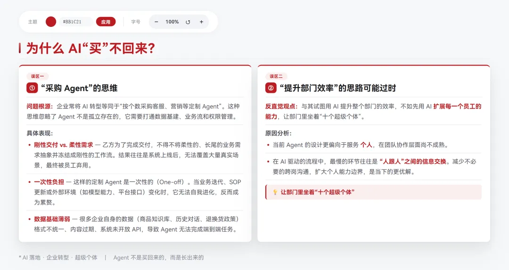Click the 误区一 tag
The image size is (509, 270).
click(x=37, y=76)
